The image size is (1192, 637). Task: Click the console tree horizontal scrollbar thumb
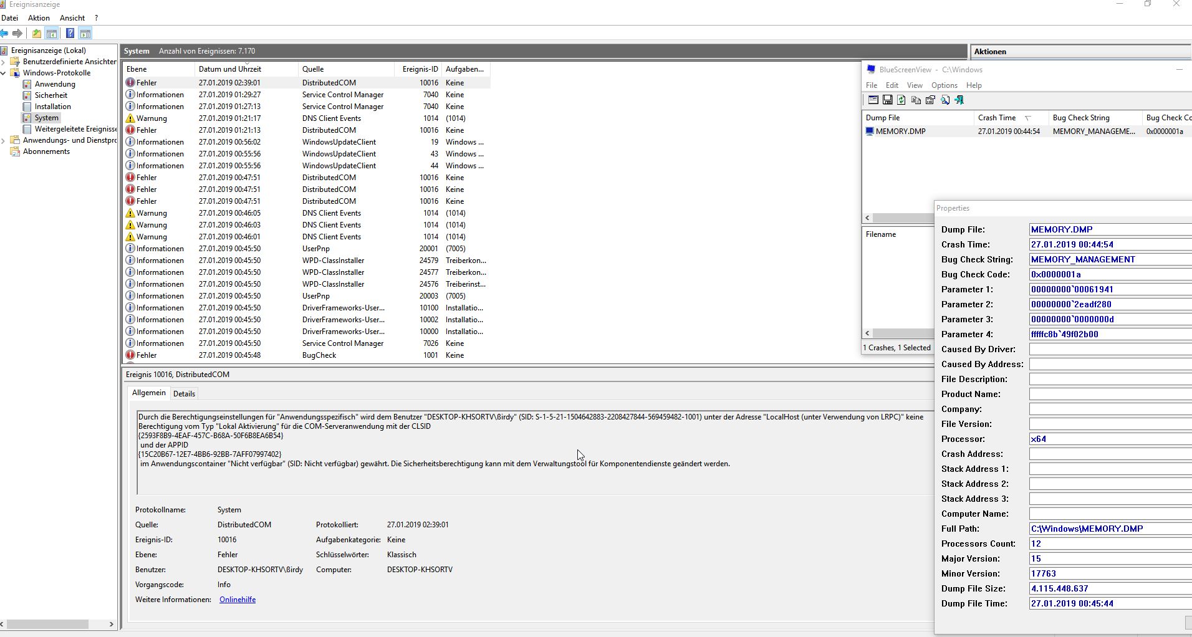point(47,624)
